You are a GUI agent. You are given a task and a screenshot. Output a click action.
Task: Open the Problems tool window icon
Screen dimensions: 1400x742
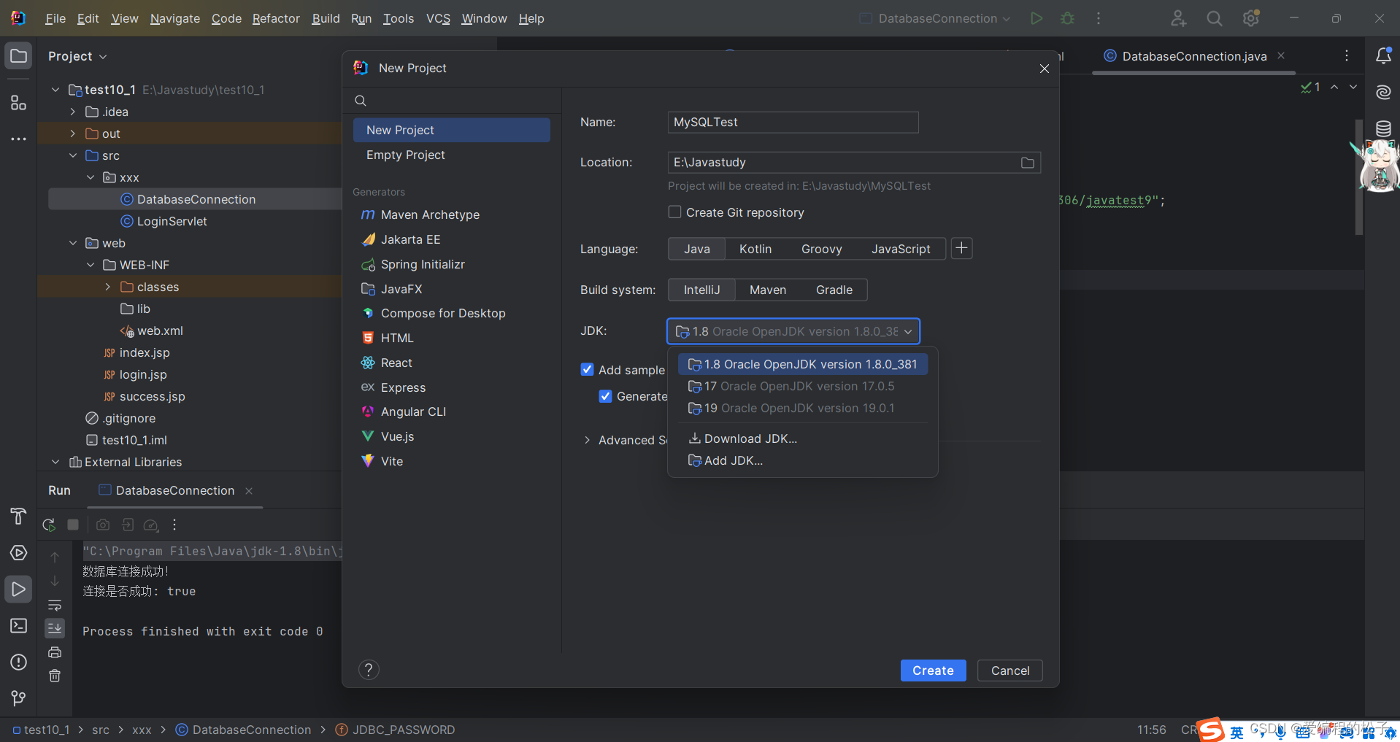(x=18, y=662)
